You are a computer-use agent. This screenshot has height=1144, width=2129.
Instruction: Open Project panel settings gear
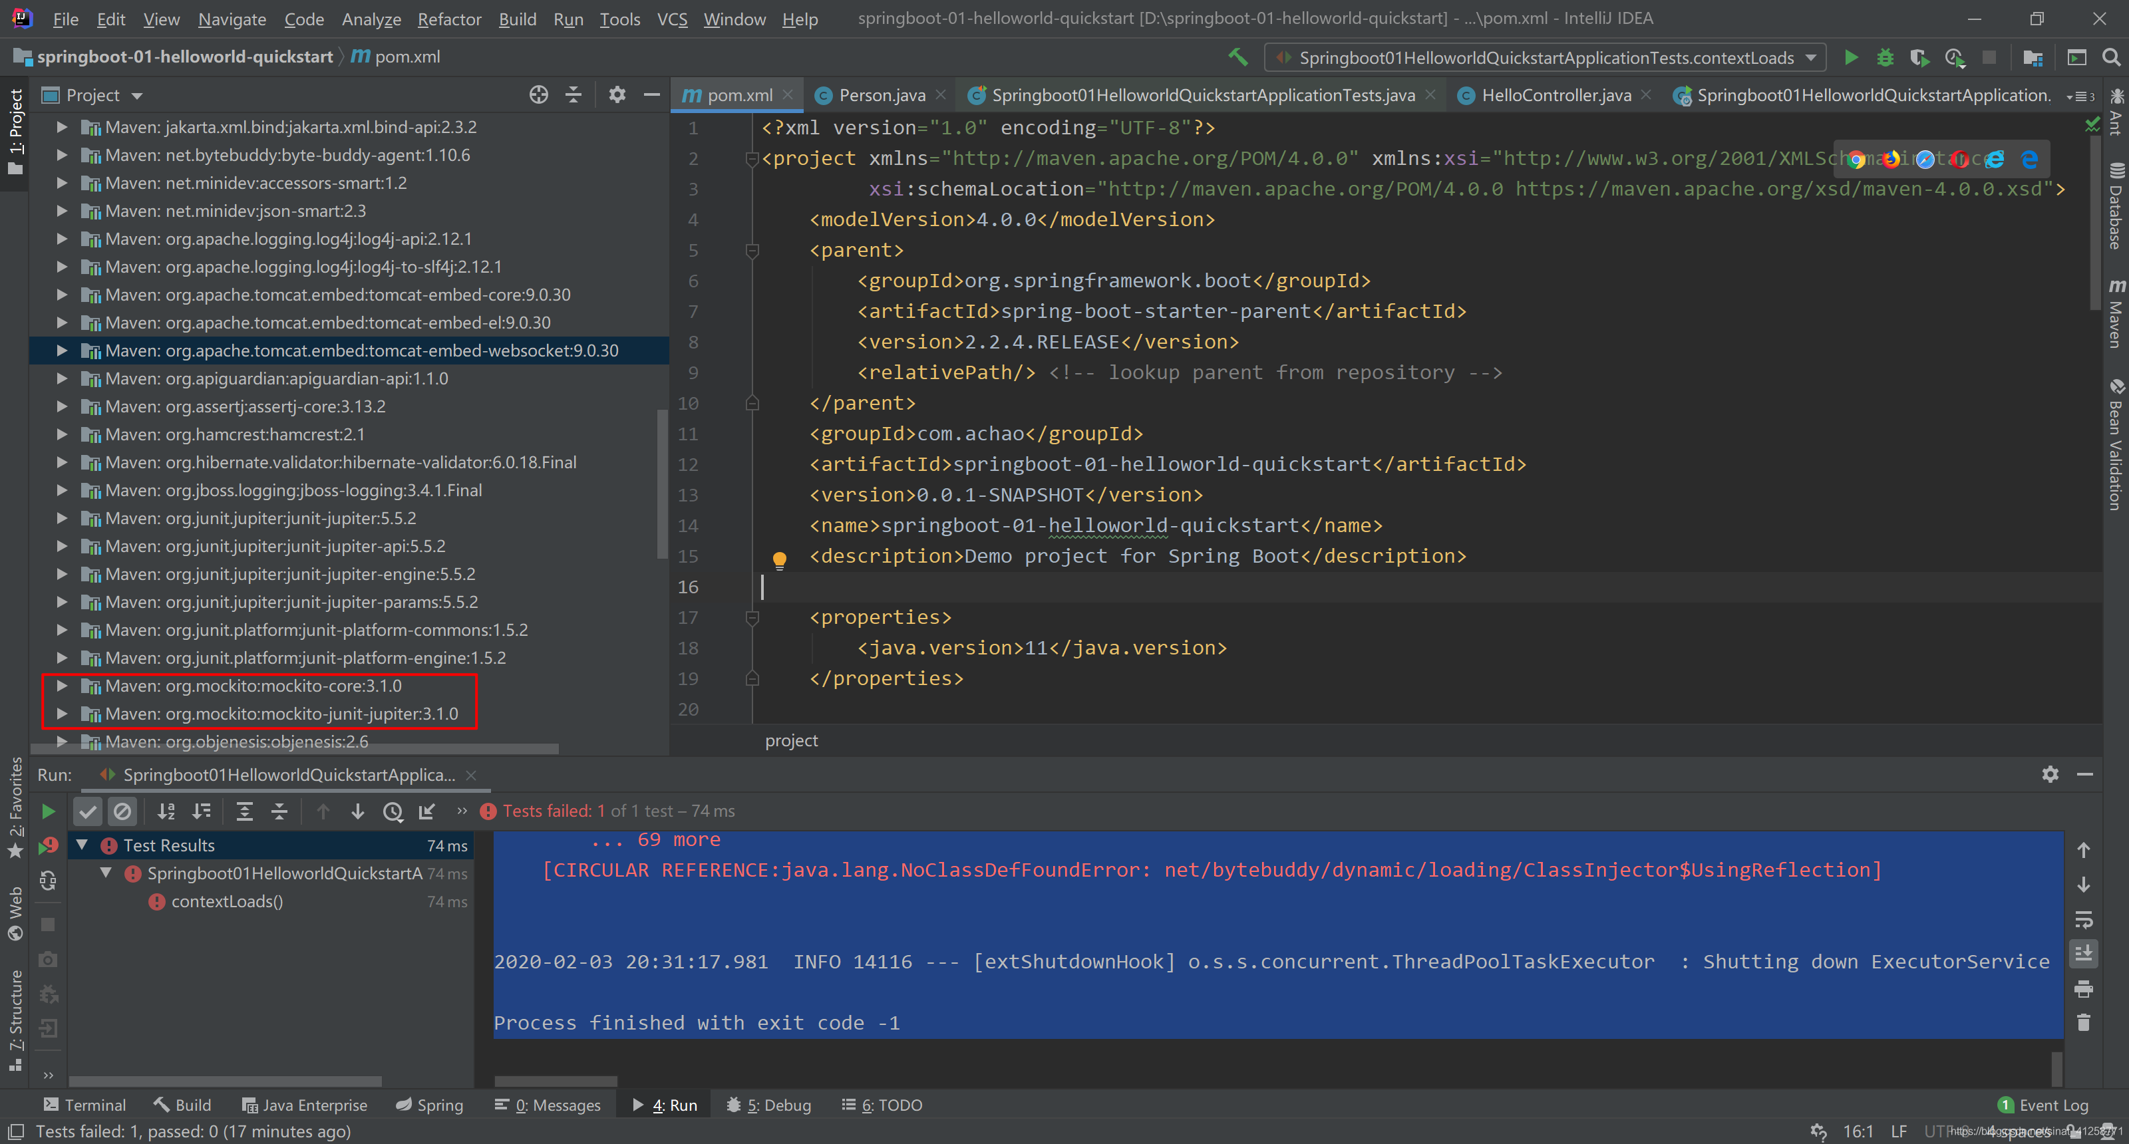click(x=617, y=95)
